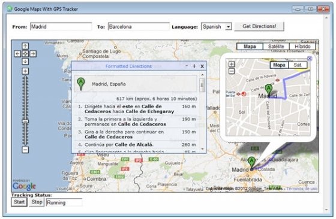Click the window scrollbar up arrow
This screenshot has height=219, width=336.
326,18
